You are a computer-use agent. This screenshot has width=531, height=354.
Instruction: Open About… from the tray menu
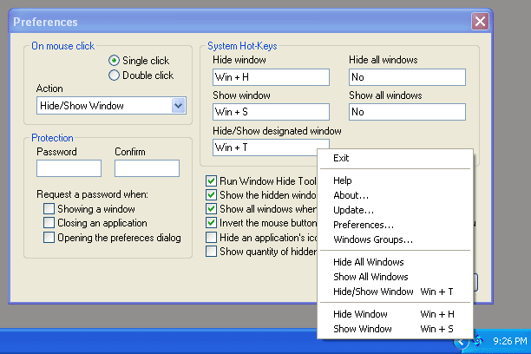(351, 195)
